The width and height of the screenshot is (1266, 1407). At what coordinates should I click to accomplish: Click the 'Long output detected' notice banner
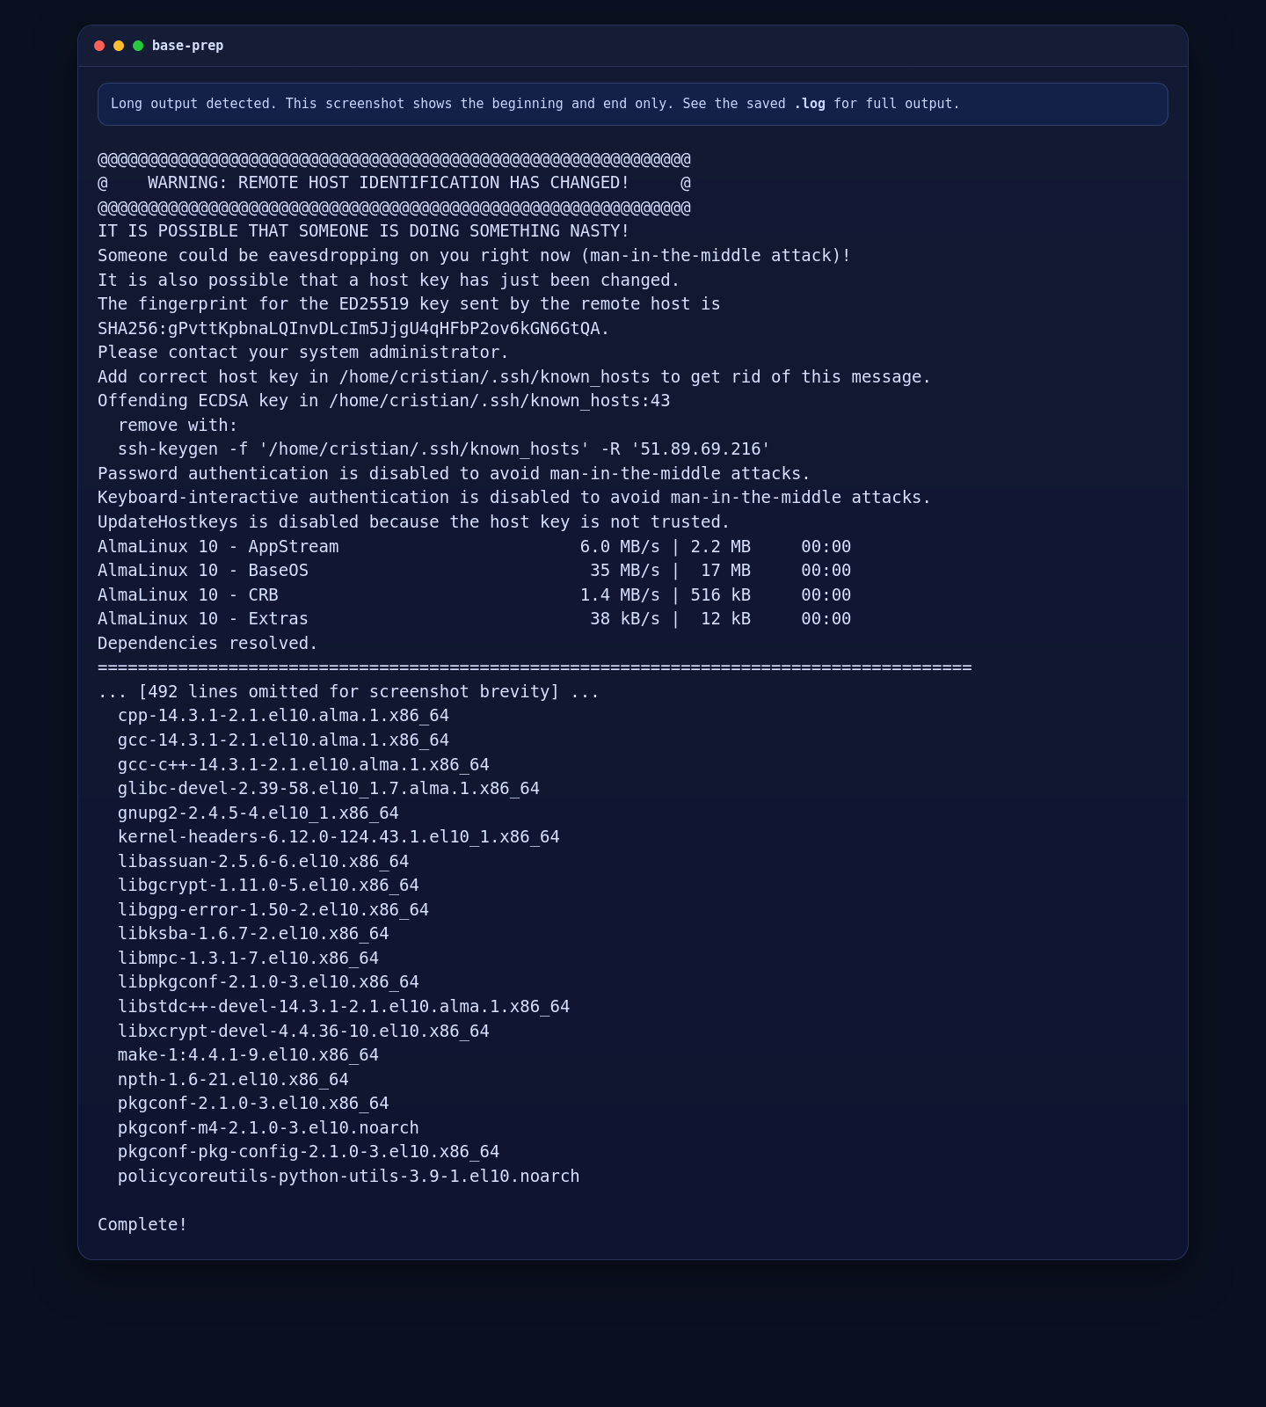(x=633, y=104)
